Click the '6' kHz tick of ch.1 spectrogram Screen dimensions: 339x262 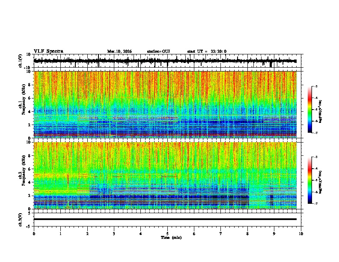30,98
